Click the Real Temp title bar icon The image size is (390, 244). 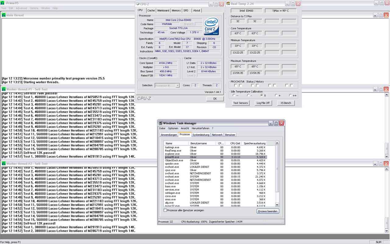pos(228,4)
